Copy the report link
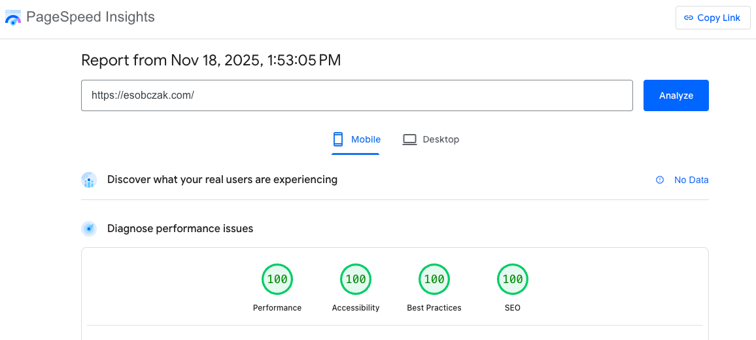The width and height of the screenshot is (756, 340). (713, 18)
